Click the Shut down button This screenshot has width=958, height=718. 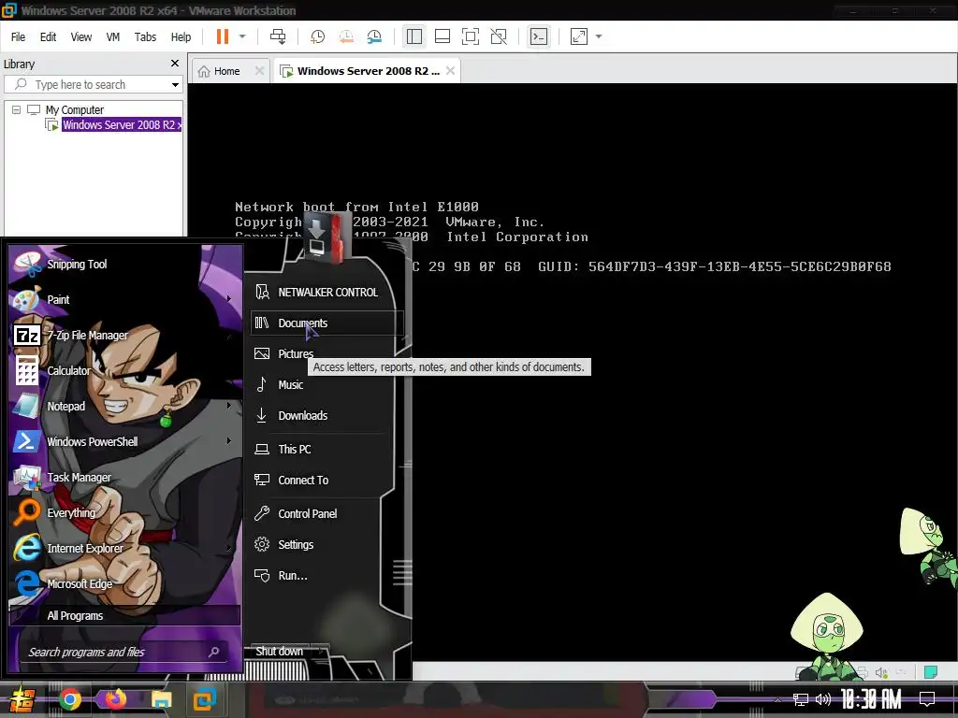(279, 652)
